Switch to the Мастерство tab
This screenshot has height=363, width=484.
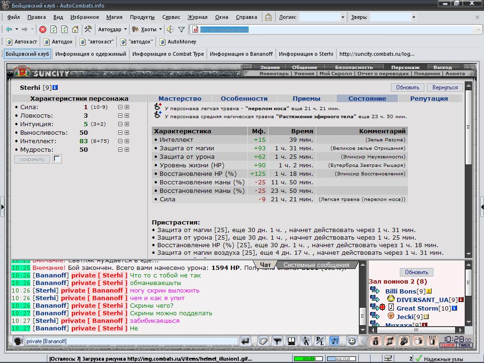coord(180,98)
